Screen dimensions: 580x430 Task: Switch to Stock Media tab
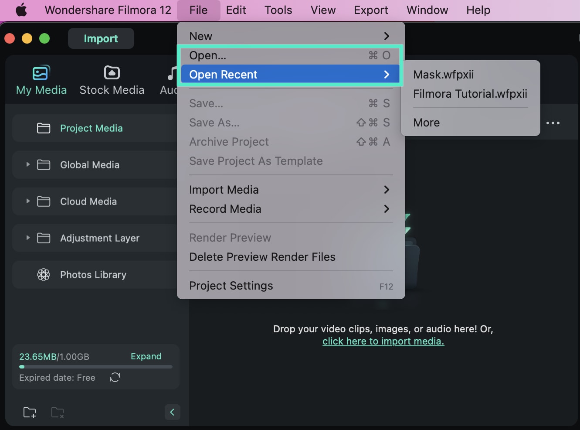[112, 81]
